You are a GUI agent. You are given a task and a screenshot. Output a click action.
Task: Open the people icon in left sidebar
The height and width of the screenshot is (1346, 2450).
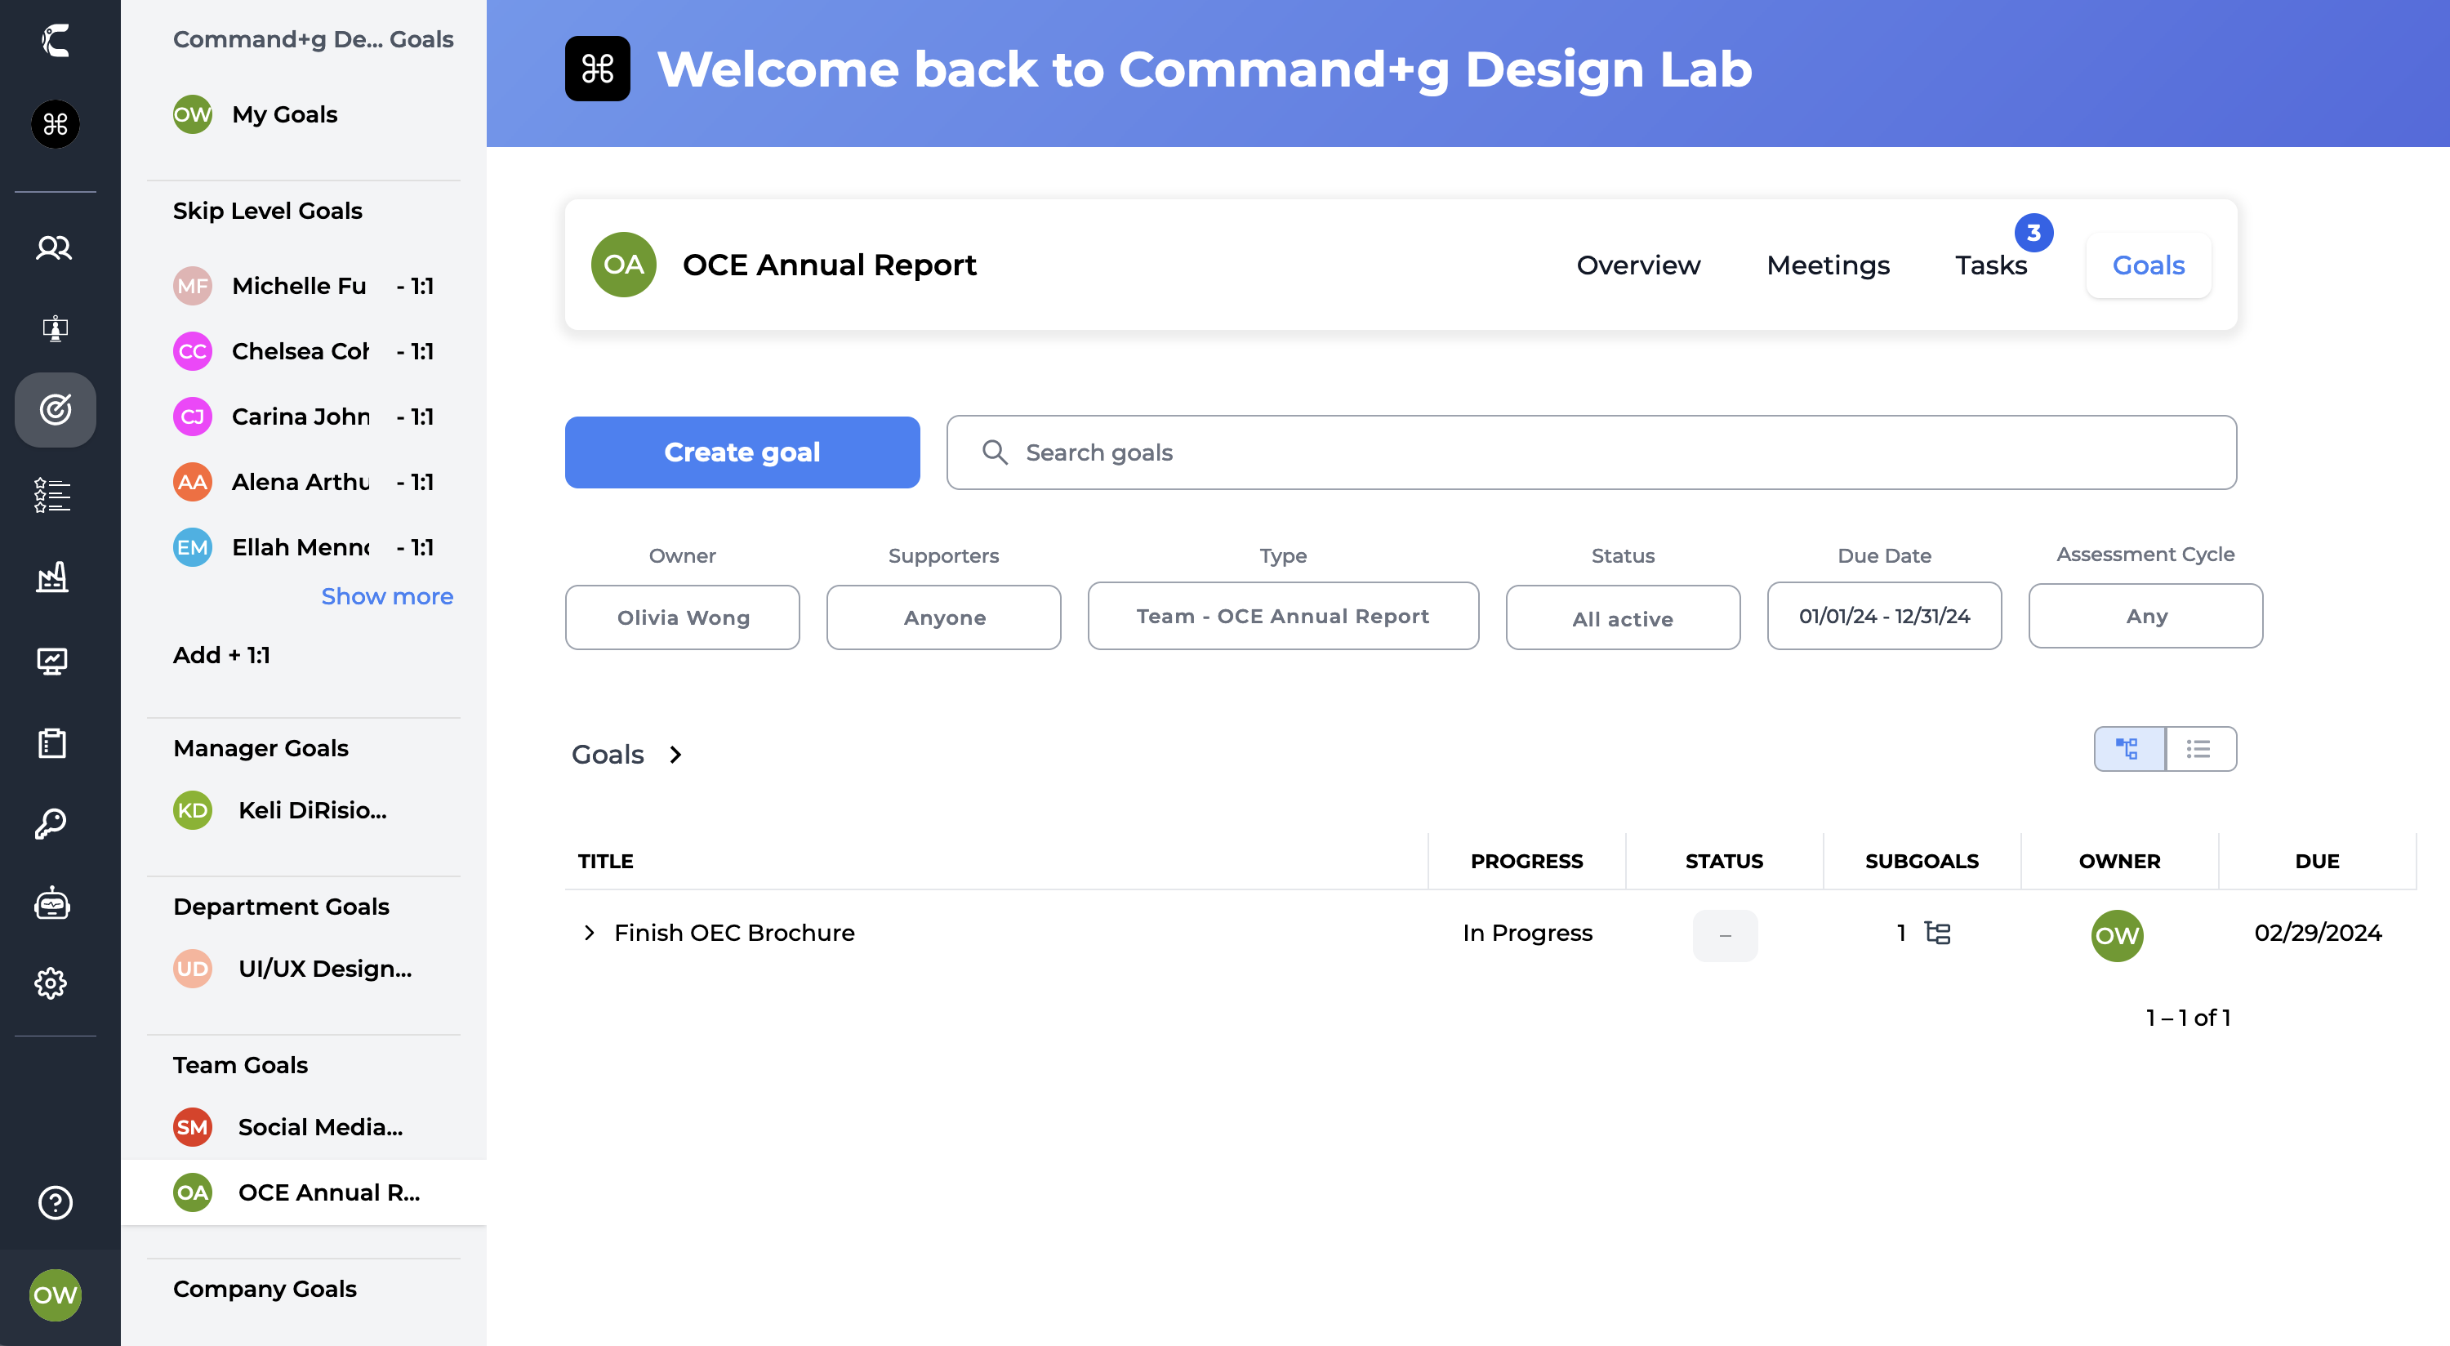(x=54, y=248)
